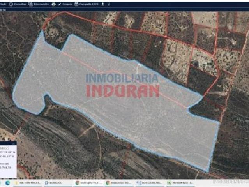Switch to the second Chrome taskbar window
This screenshot has width=249, height=187.
coord(118,183)
